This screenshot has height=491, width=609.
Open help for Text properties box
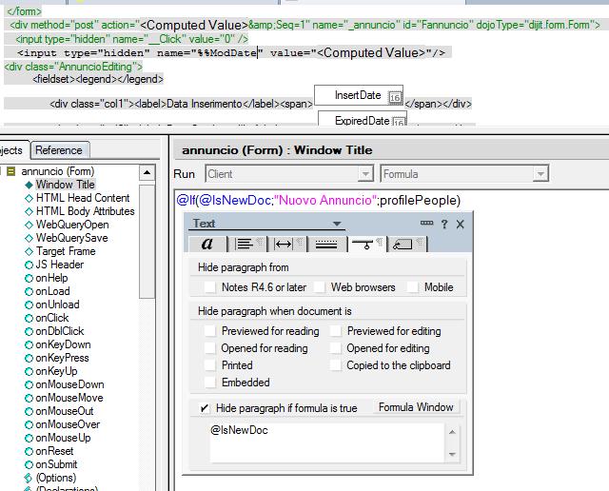[444, 224]
